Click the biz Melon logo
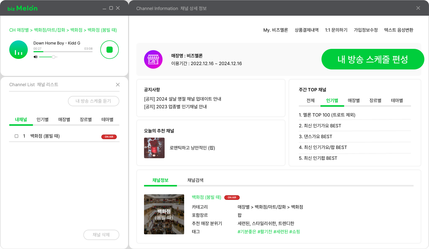429x249 pixels. (23, 8)
